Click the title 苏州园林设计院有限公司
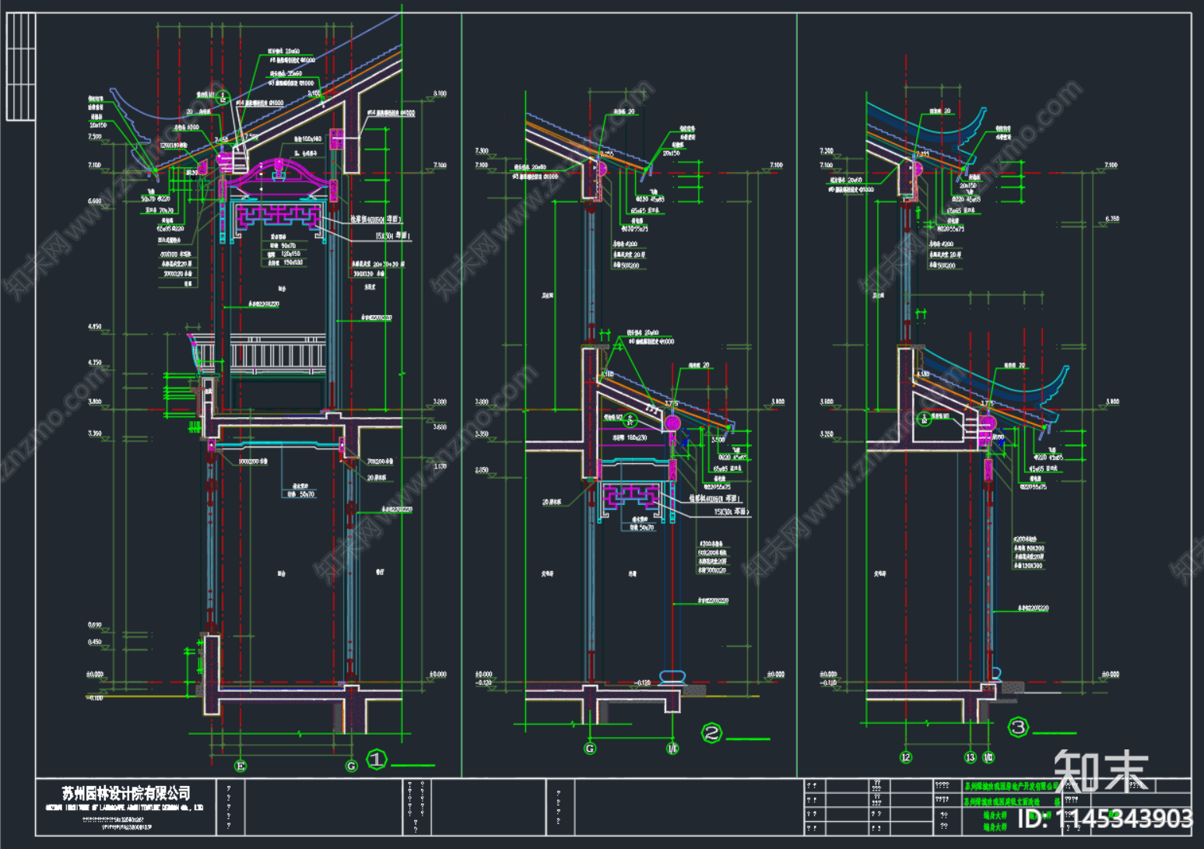Image resolution: width=1204 pixels, height=849 pixels. tap(126, 793)
